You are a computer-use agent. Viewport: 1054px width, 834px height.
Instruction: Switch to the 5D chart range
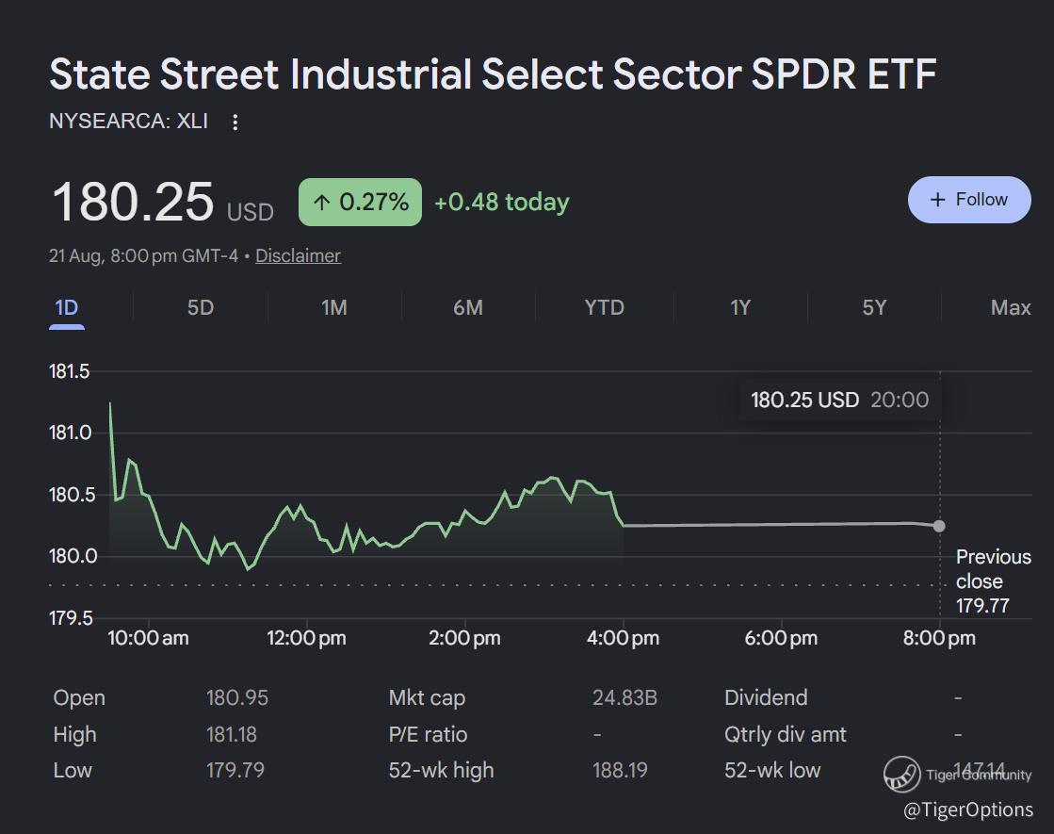(x=201, y=308)
